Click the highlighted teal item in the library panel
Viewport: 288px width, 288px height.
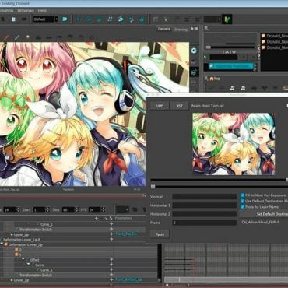click(230, 66)
